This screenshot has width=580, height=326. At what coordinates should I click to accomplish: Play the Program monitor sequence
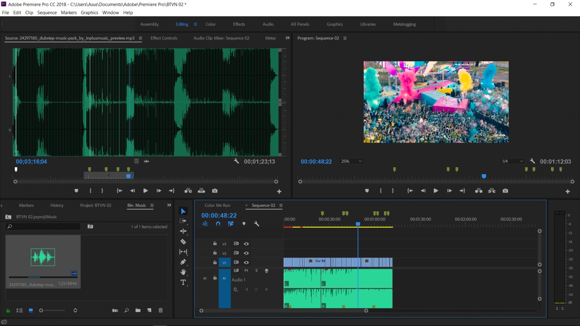point(436,191)
